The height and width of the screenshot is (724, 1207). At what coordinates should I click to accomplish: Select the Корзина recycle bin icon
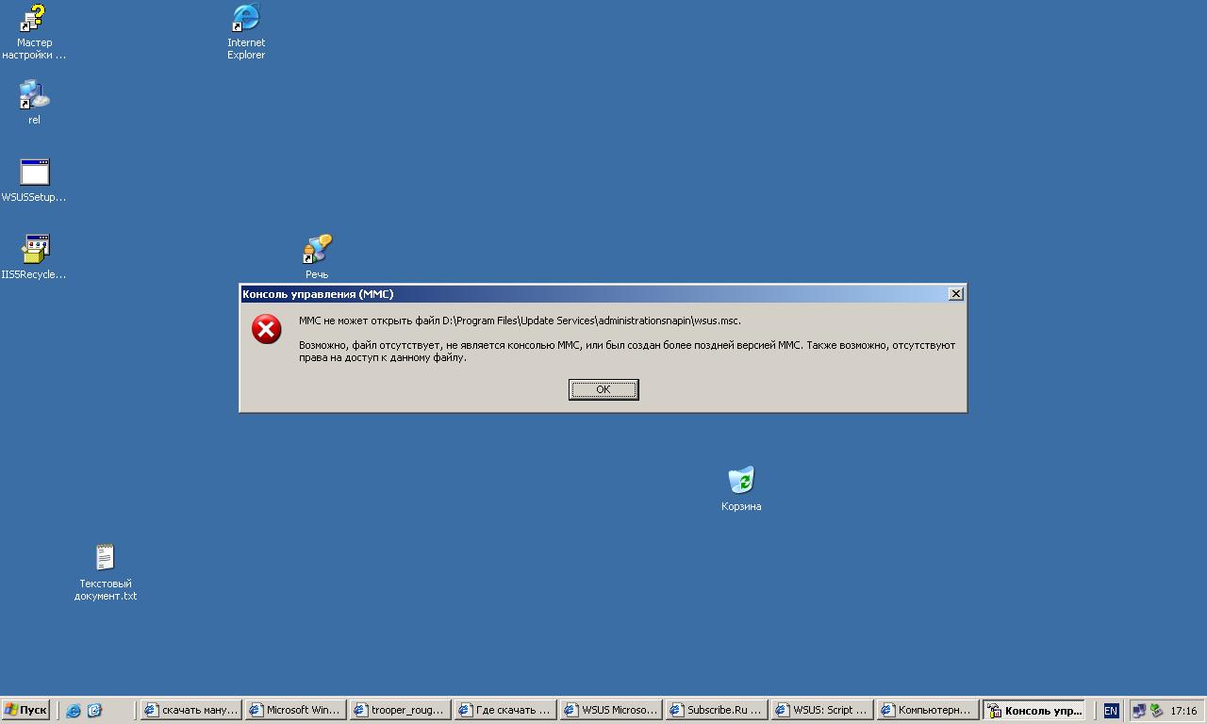point(741,481)
